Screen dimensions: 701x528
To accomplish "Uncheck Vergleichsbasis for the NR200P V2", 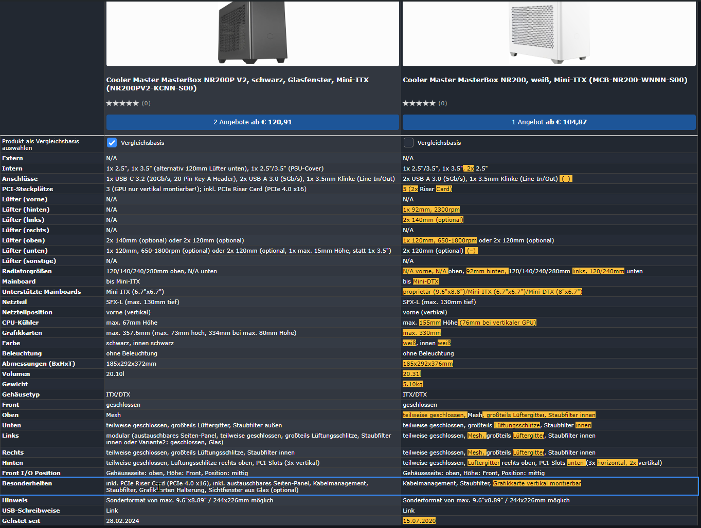I will [112, 143].
